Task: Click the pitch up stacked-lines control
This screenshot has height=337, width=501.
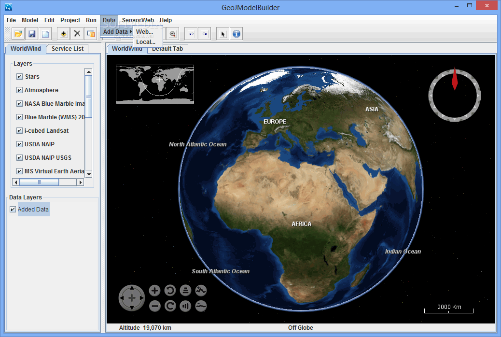Action: 185,291
